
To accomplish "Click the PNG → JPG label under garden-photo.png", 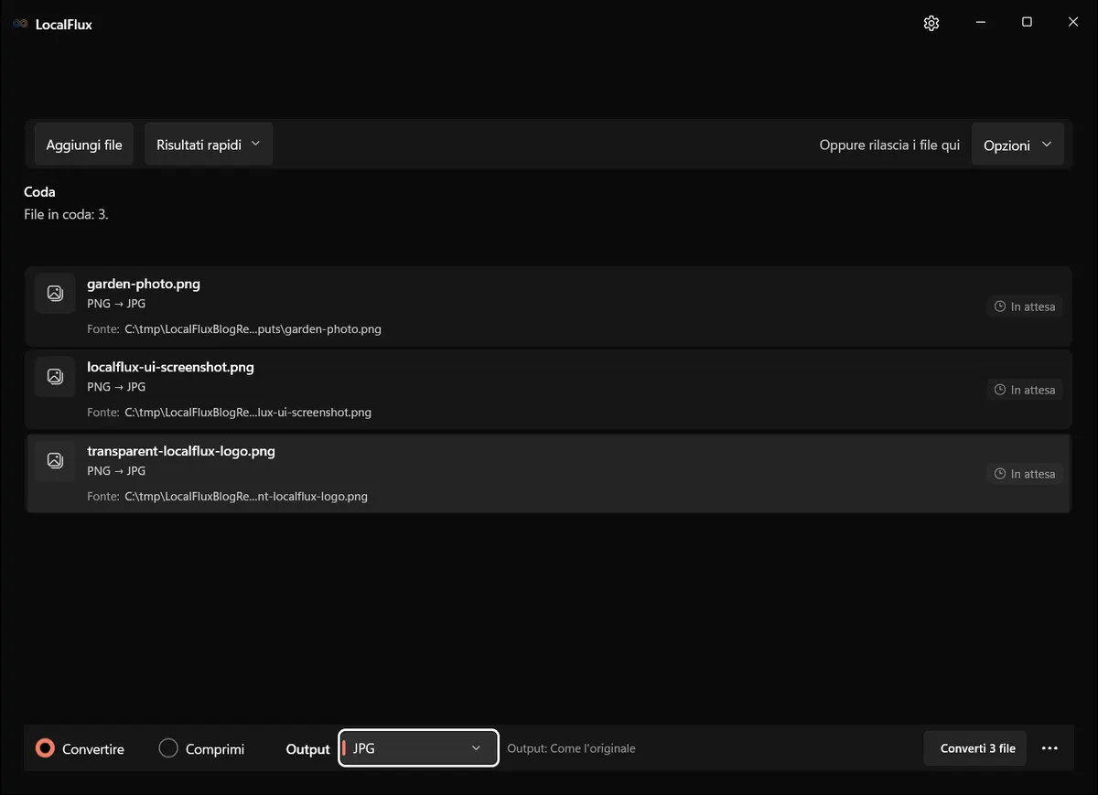I will (116, 304).
